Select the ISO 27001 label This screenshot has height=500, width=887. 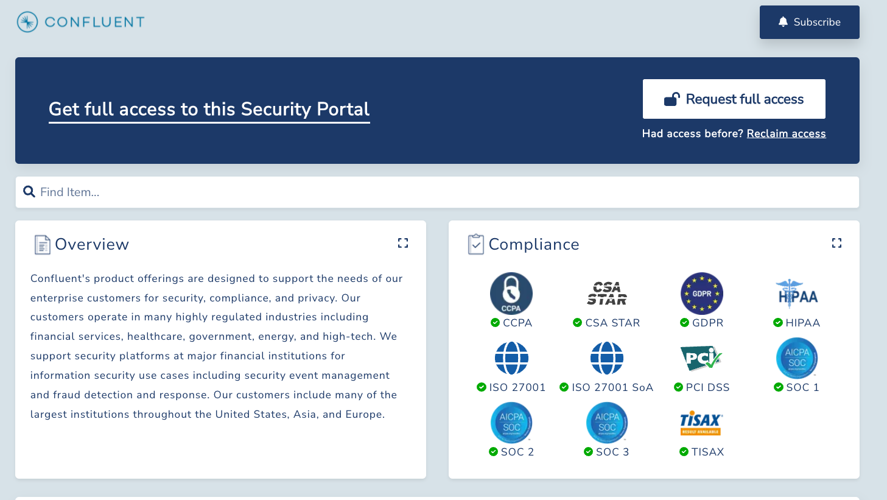pyautogui.click(x=517, y=387)
